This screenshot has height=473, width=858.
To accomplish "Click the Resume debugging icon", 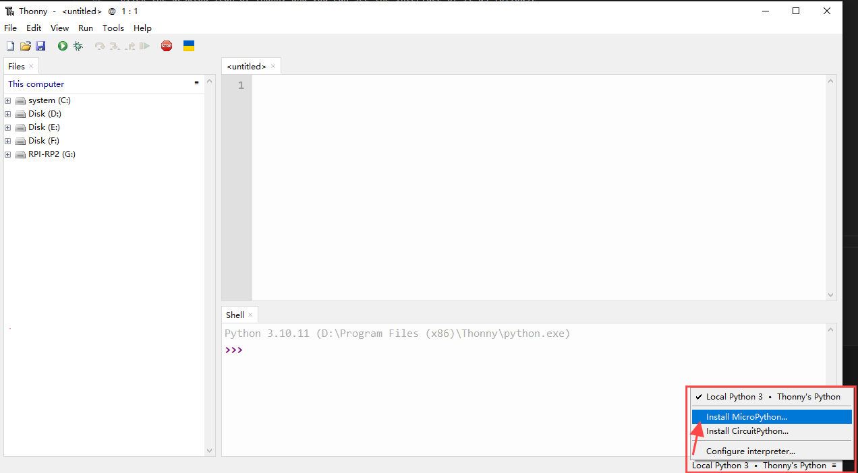I will point(144,46).
